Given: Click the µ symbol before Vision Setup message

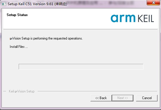Looking at the screenshot, I should [11, 39].
